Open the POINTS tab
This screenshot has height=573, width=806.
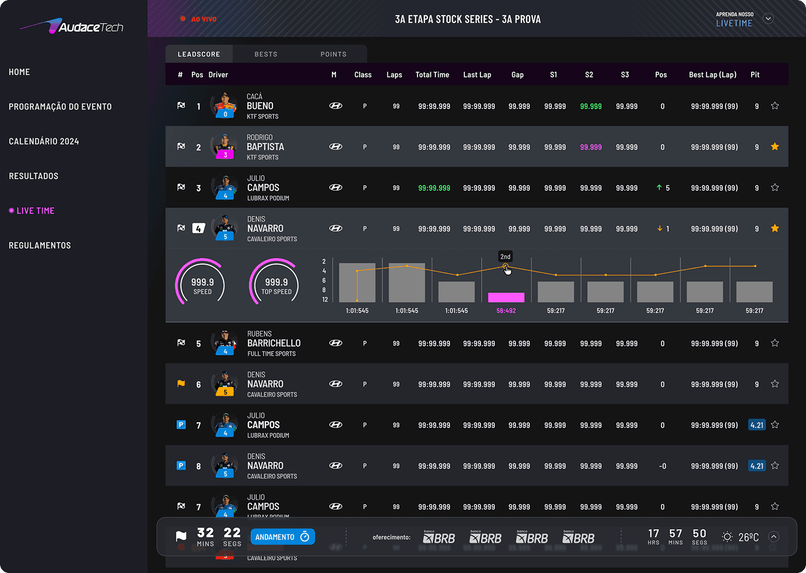point(333,54)
